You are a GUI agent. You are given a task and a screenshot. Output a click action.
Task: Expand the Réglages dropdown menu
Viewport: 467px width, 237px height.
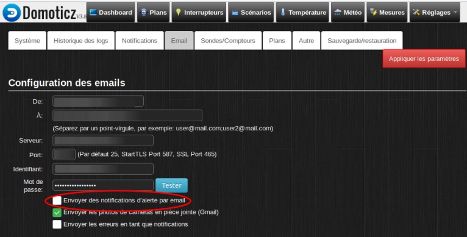(x=435, y=12)
